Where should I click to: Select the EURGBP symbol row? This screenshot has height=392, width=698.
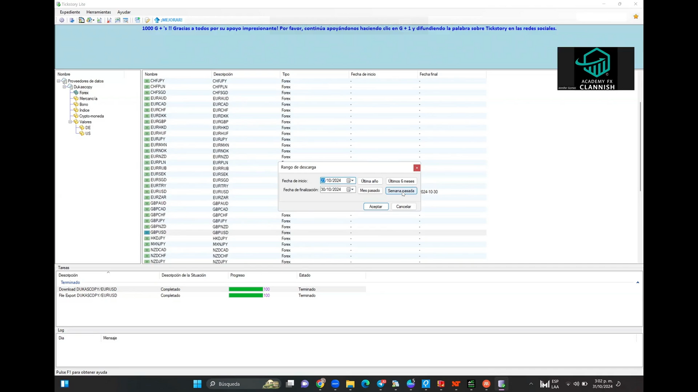coord(314,122)
